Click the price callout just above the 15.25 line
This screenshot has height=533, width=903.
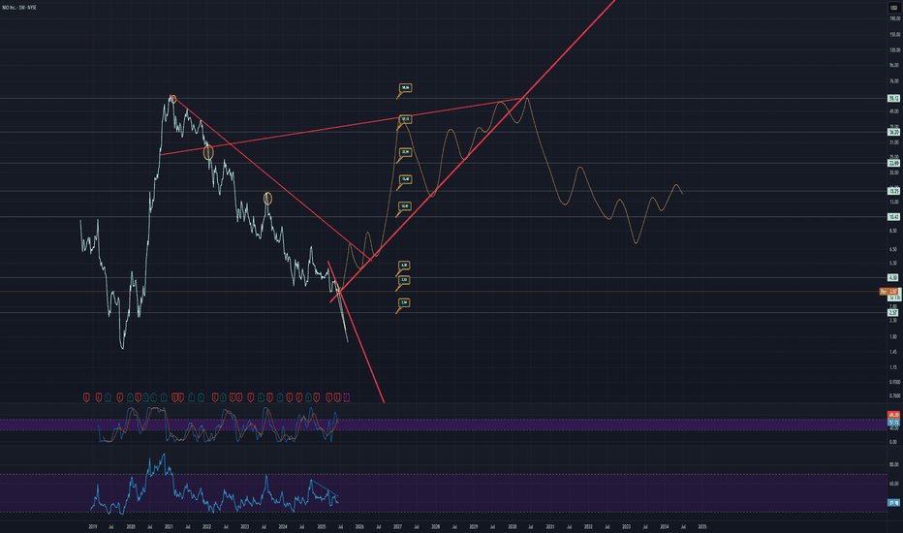pyautogui.click(x=405, y=180)
